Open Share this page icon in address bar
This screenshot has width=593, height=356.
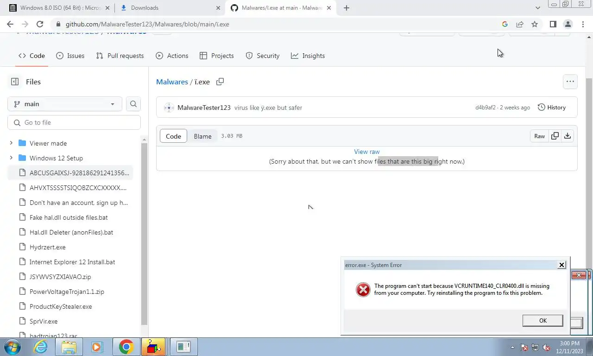point(520,24)
